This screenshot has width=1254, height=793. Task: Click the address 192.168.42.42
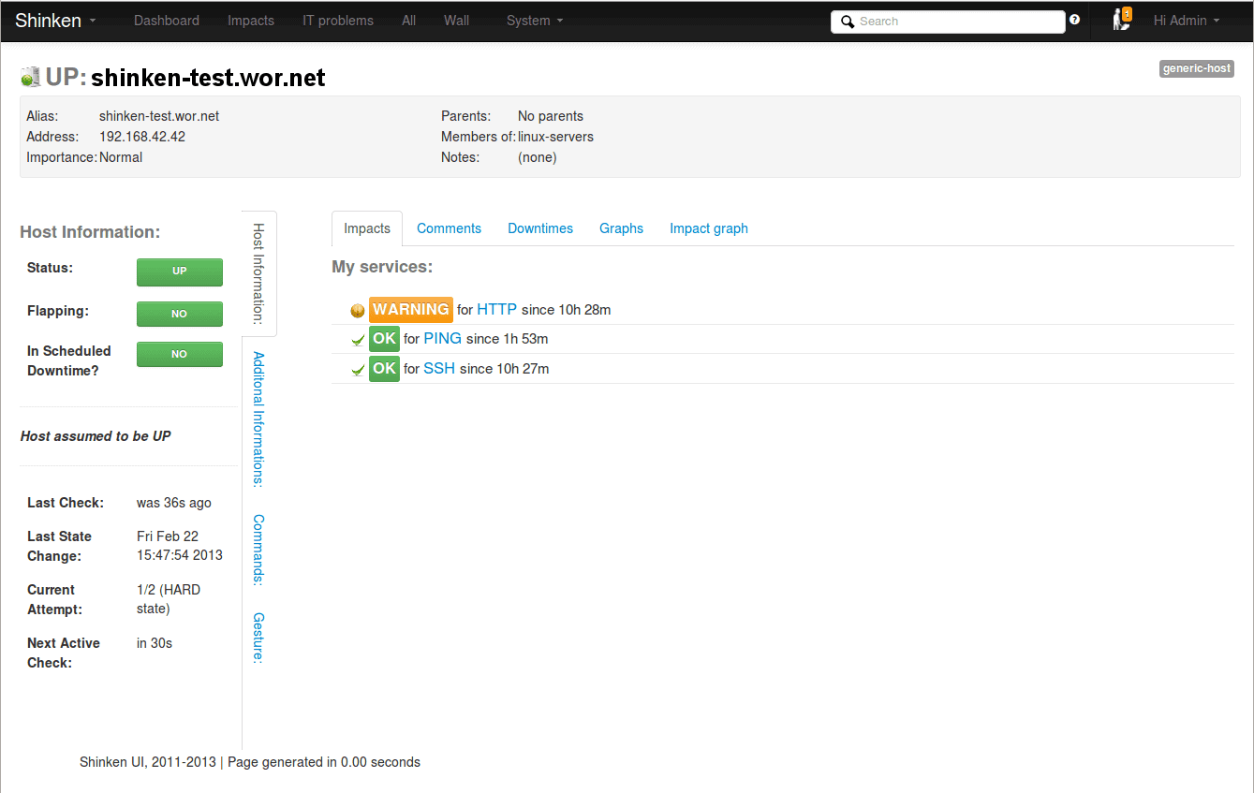tap(142, 137)
